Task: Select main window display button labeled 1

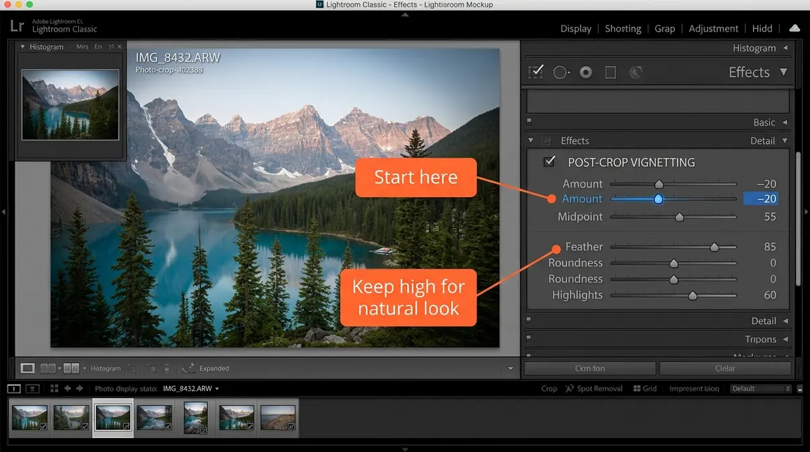Action: click(x=13, y=388)
